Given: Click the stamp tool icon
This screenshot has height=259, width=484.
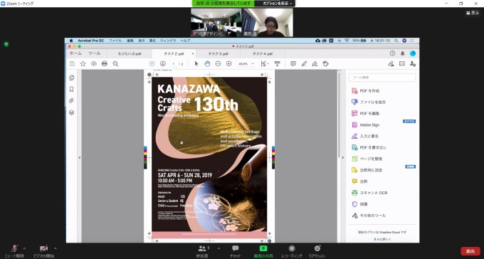Looking at the screenshot, I should coord(326,63).
